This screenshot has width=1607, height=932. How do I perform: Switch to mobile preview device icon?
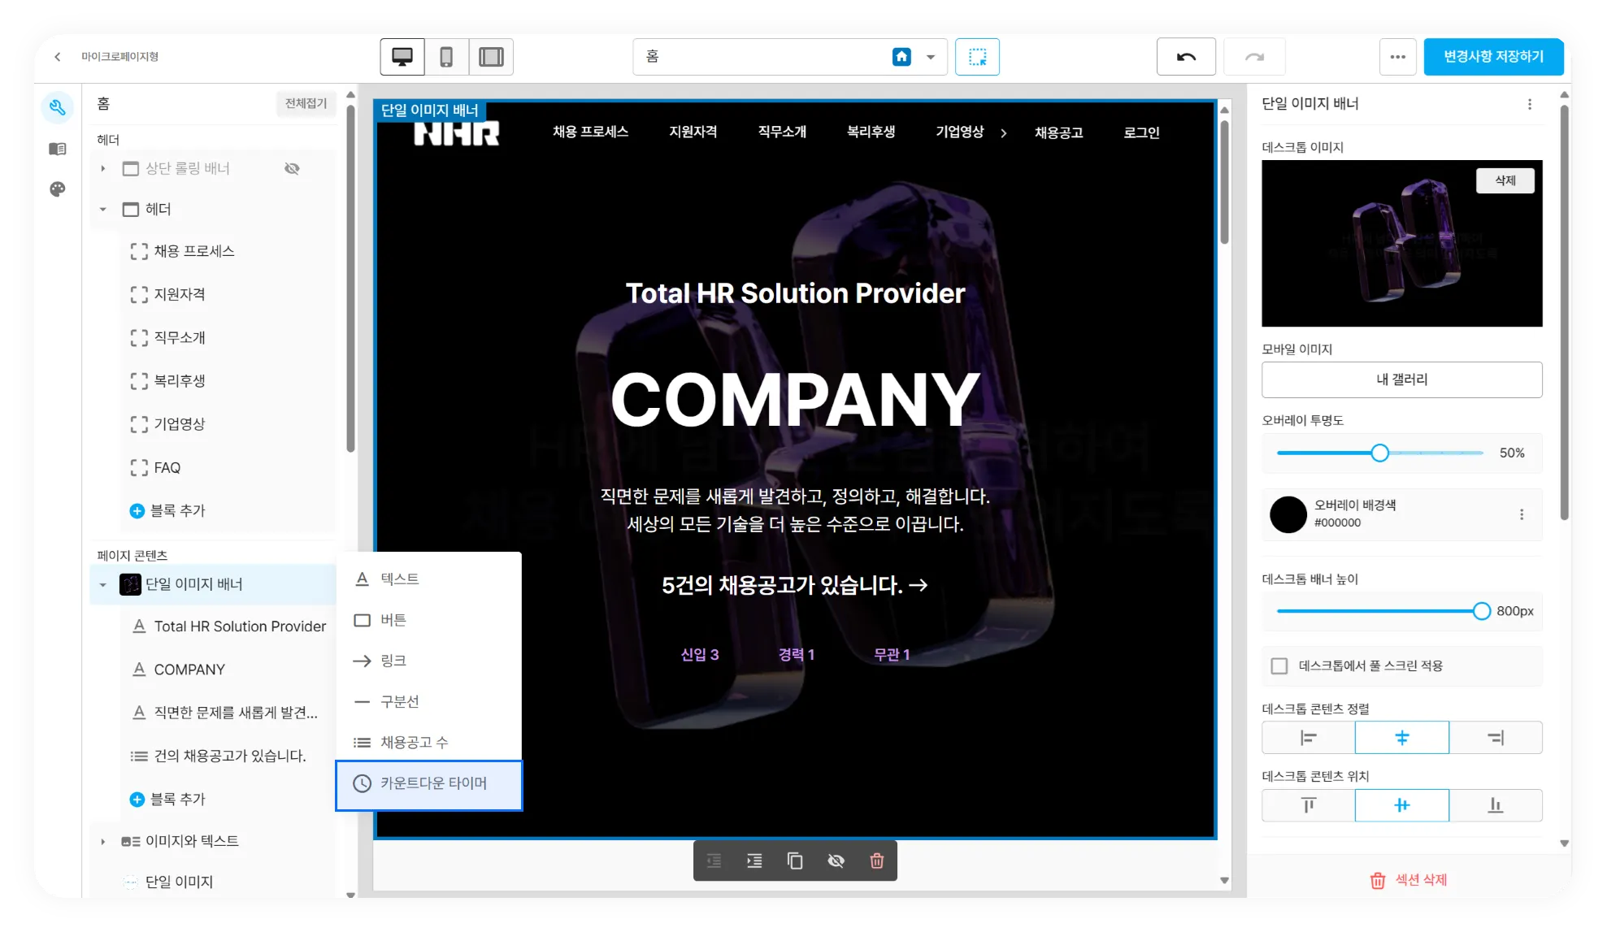tap(446, 57)
